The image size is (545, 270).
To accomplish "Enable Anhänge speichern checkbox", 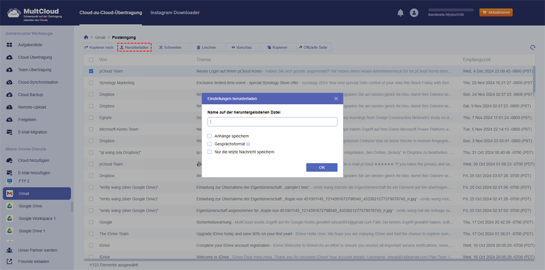I will (x=209, y=136).
